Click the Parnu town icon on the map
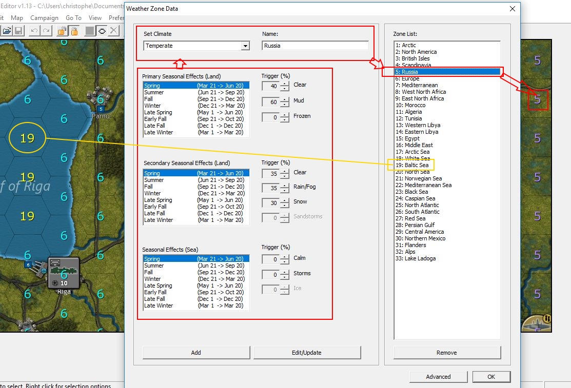 coord(100,96)
